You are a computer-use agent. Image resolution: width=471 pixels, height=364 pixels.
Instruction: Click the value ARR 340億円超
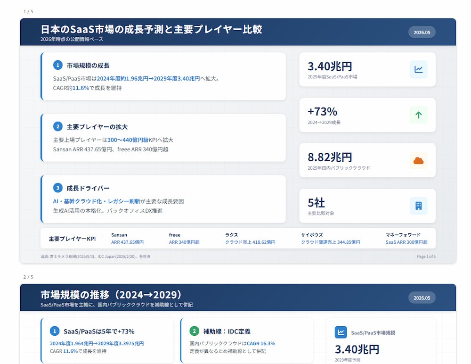(184, 242)
